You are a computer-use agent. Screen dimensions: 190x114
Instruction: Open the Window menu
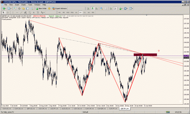point(37,5)
